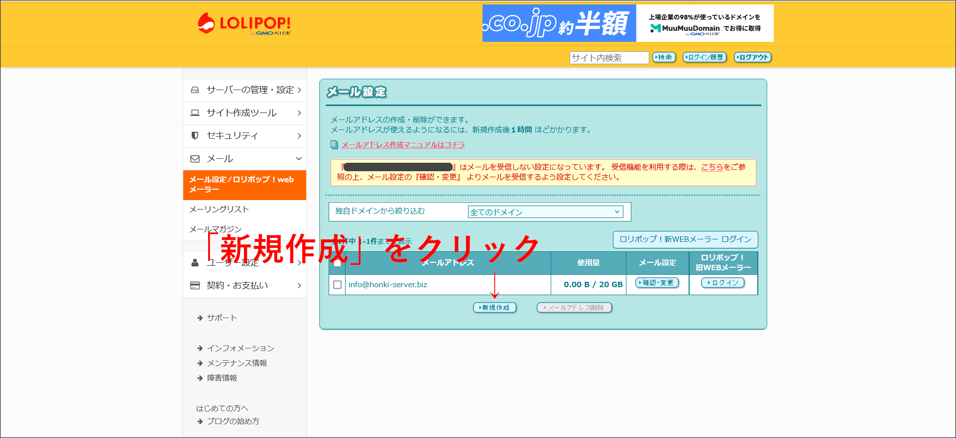The image size is (956, 438).
Task: Open メンテナンス情報 link
Action: (237, 363)
